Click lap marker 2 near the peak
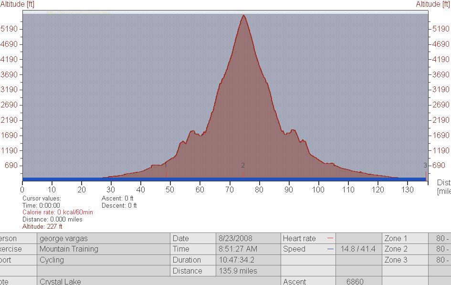Screen dimensions: 451x285 click(243, 166)
